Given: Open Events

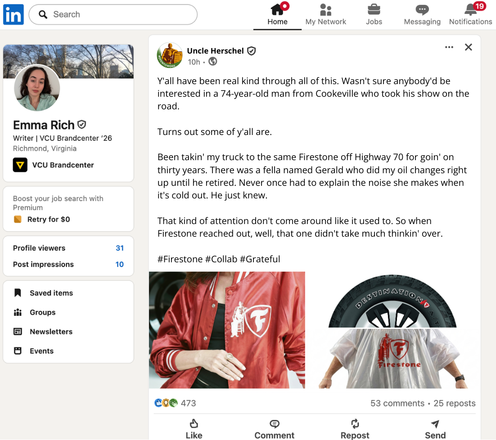Looking at the screenshot, I should tap(41, 351).
